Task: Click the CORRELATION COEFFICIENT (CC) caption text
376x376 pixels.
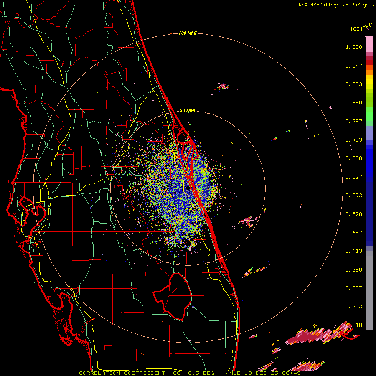Action: (x=131, y=373)
